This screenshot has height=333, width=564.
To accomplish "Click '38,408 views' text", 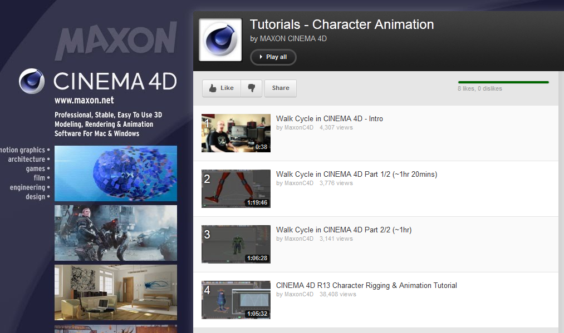I will tap(338, 294).
